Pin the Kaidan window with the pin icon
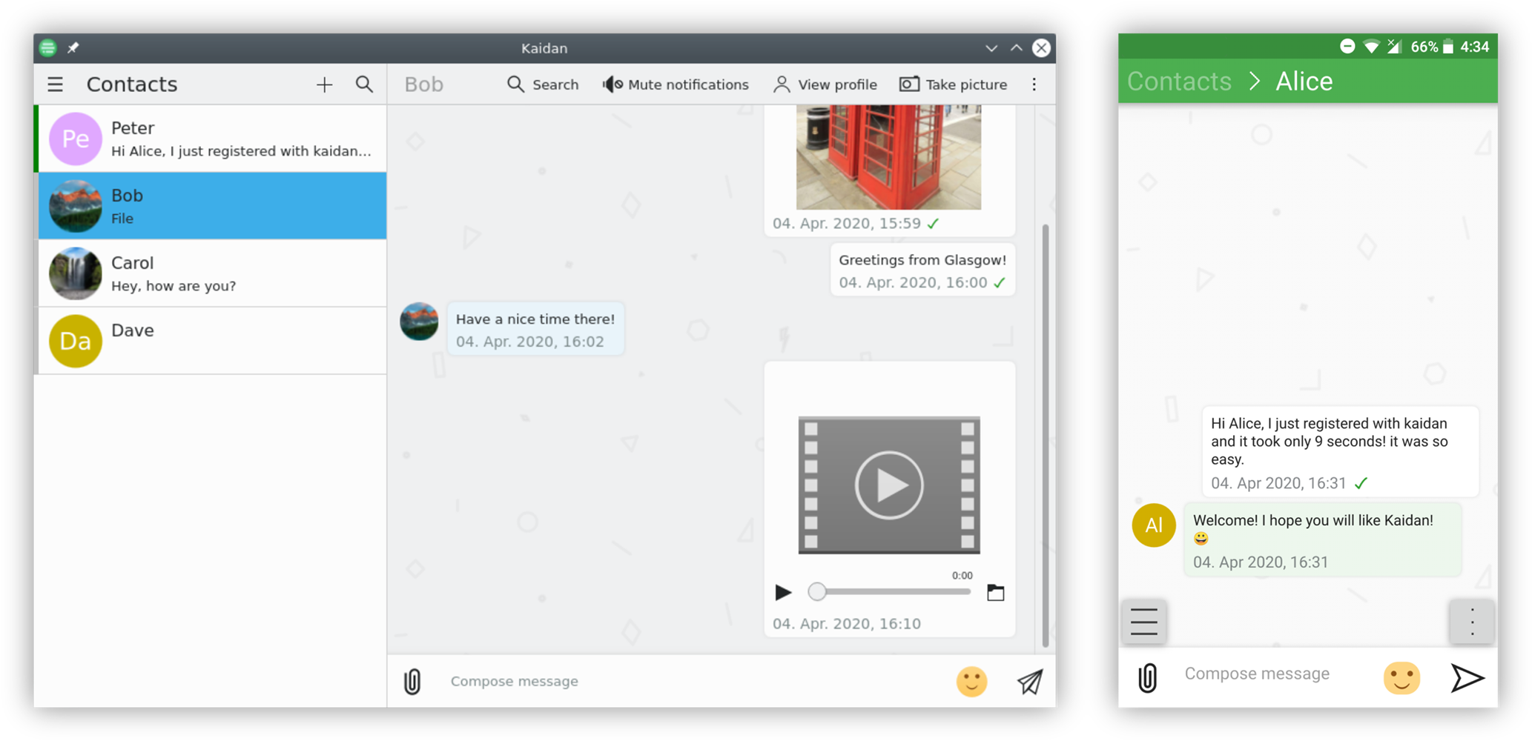 pyautogui.click(x=73, y=48)
